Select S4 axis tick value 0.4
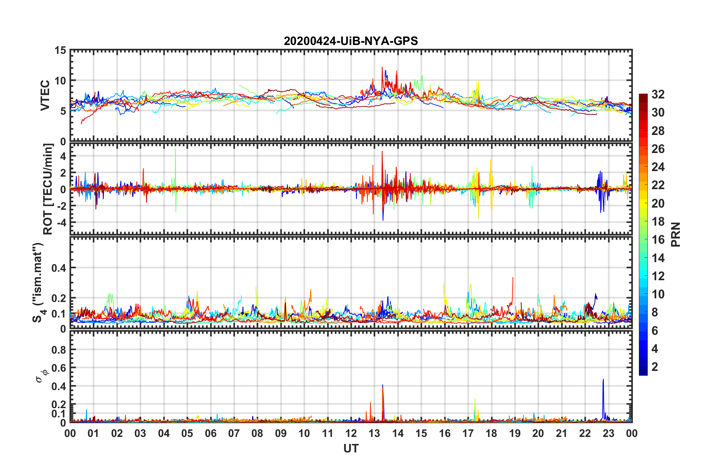The image size is (702, 469). coord(59,268)
